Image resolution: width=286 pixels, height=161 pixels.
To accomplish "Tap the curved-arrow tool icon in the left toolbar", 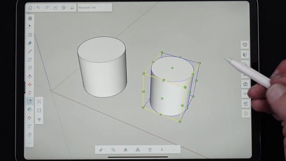I will (29, 126).
